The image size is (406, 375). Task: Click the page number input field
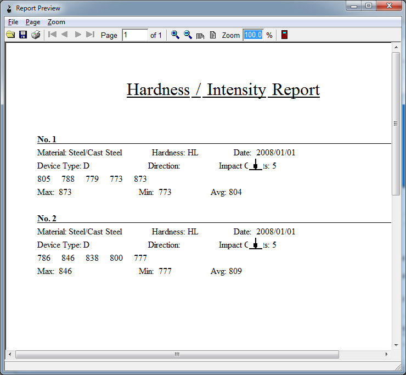[134, 35]
